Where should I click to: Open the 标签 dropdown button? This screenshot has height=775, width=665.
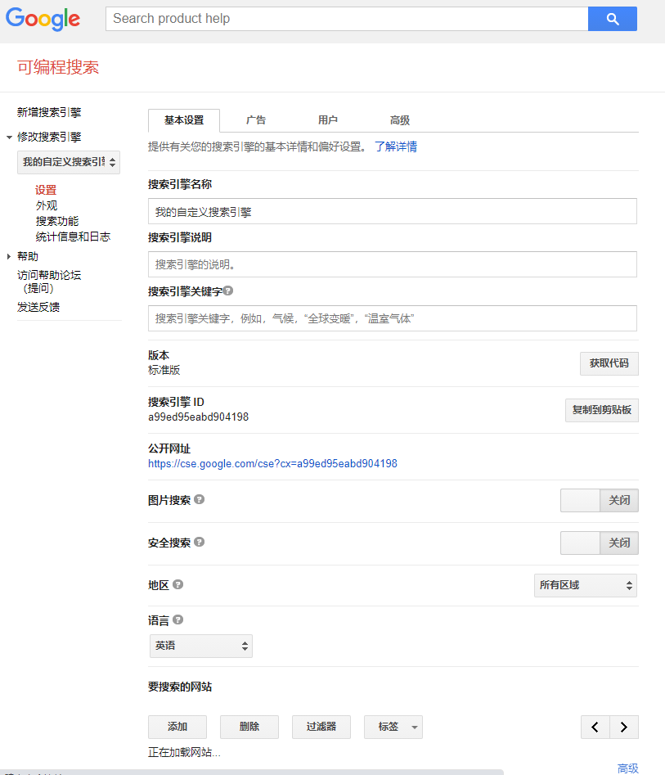tap(393, 727)
